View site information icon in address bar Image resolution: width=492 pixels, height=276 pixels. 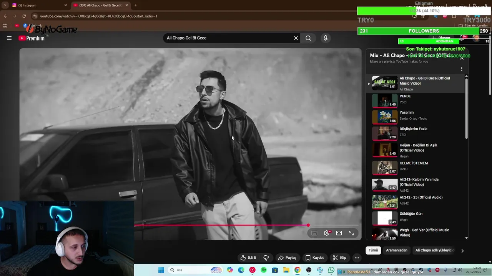coord(35,16)
